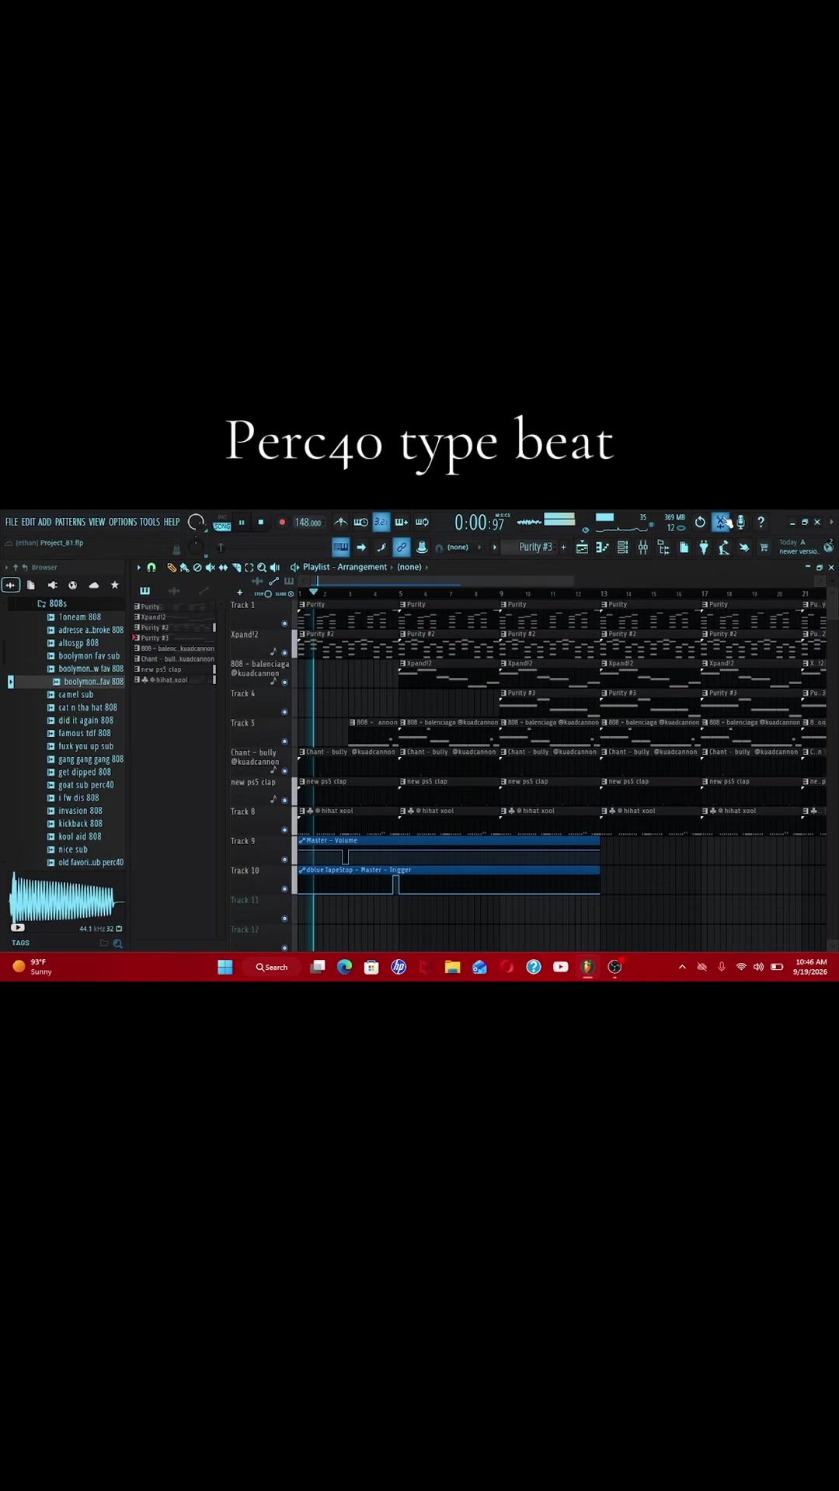Select the magnet snap icon in playlist
The width and height of the screenshot is (839, 1491).
pyautogui.click(x=151, y=568)
